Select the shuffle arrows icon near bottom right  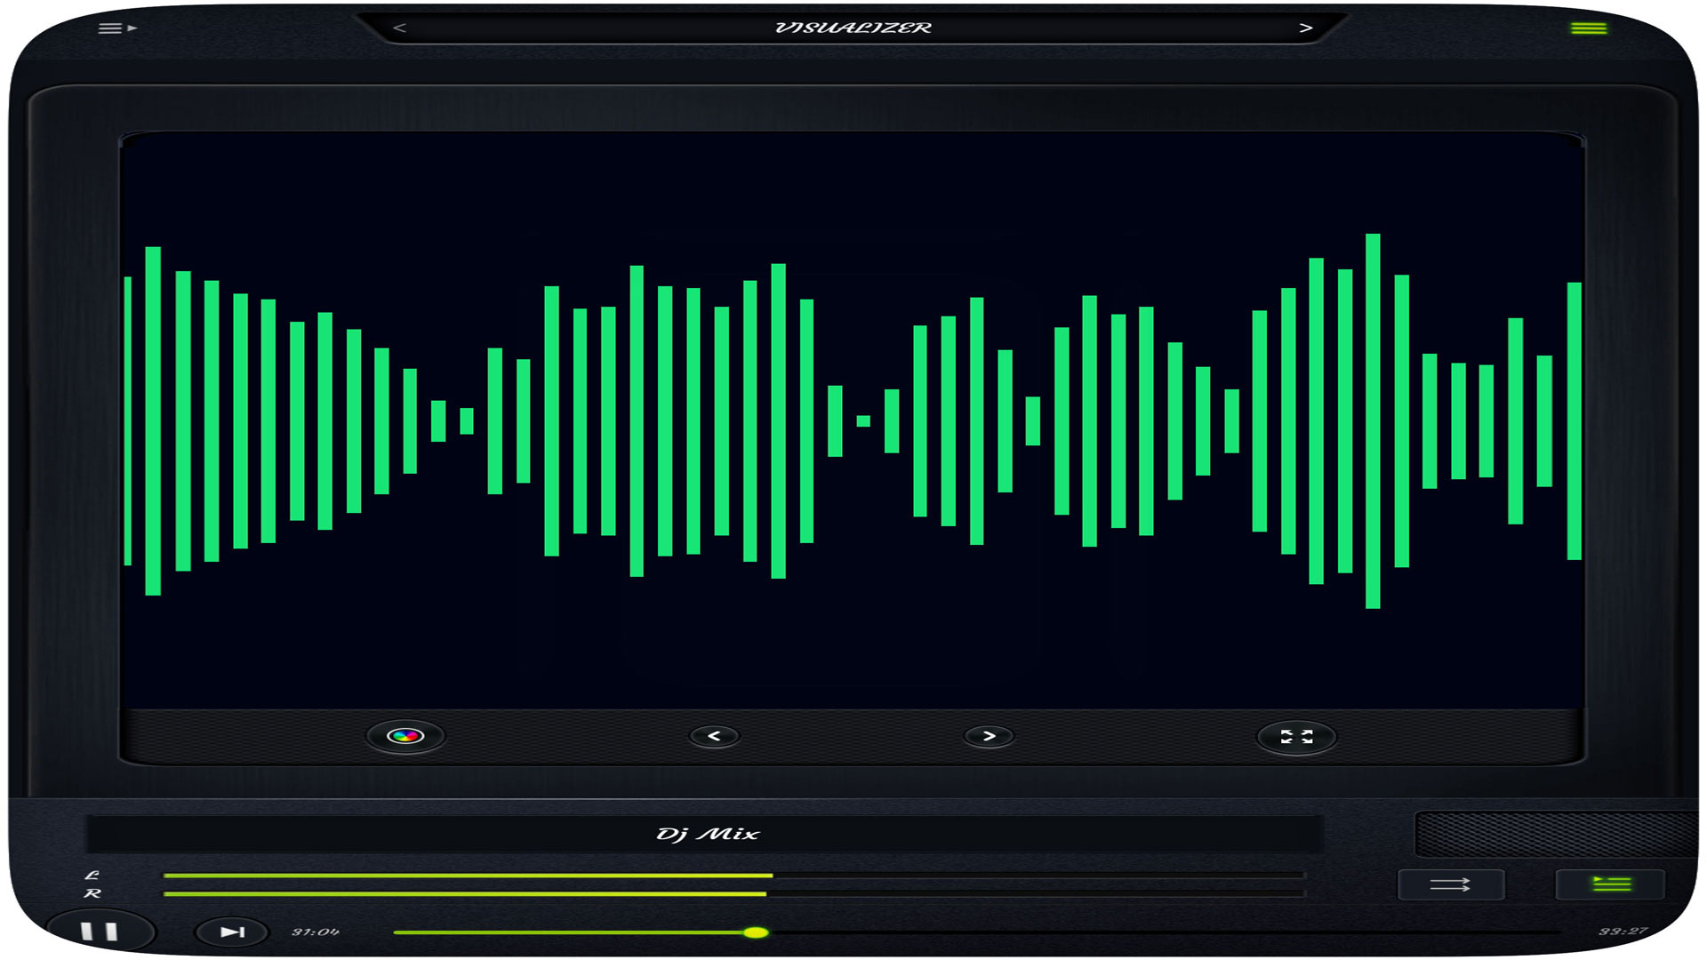pos(1452,885)
